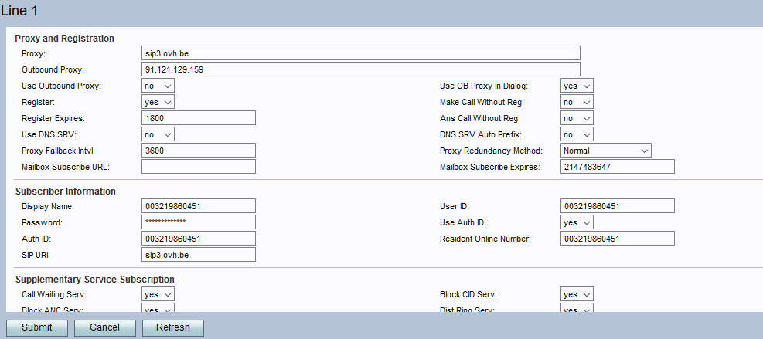The image size is (763, 339).
Task: Focus the Resident Online Number field
Action: (618, 239)
